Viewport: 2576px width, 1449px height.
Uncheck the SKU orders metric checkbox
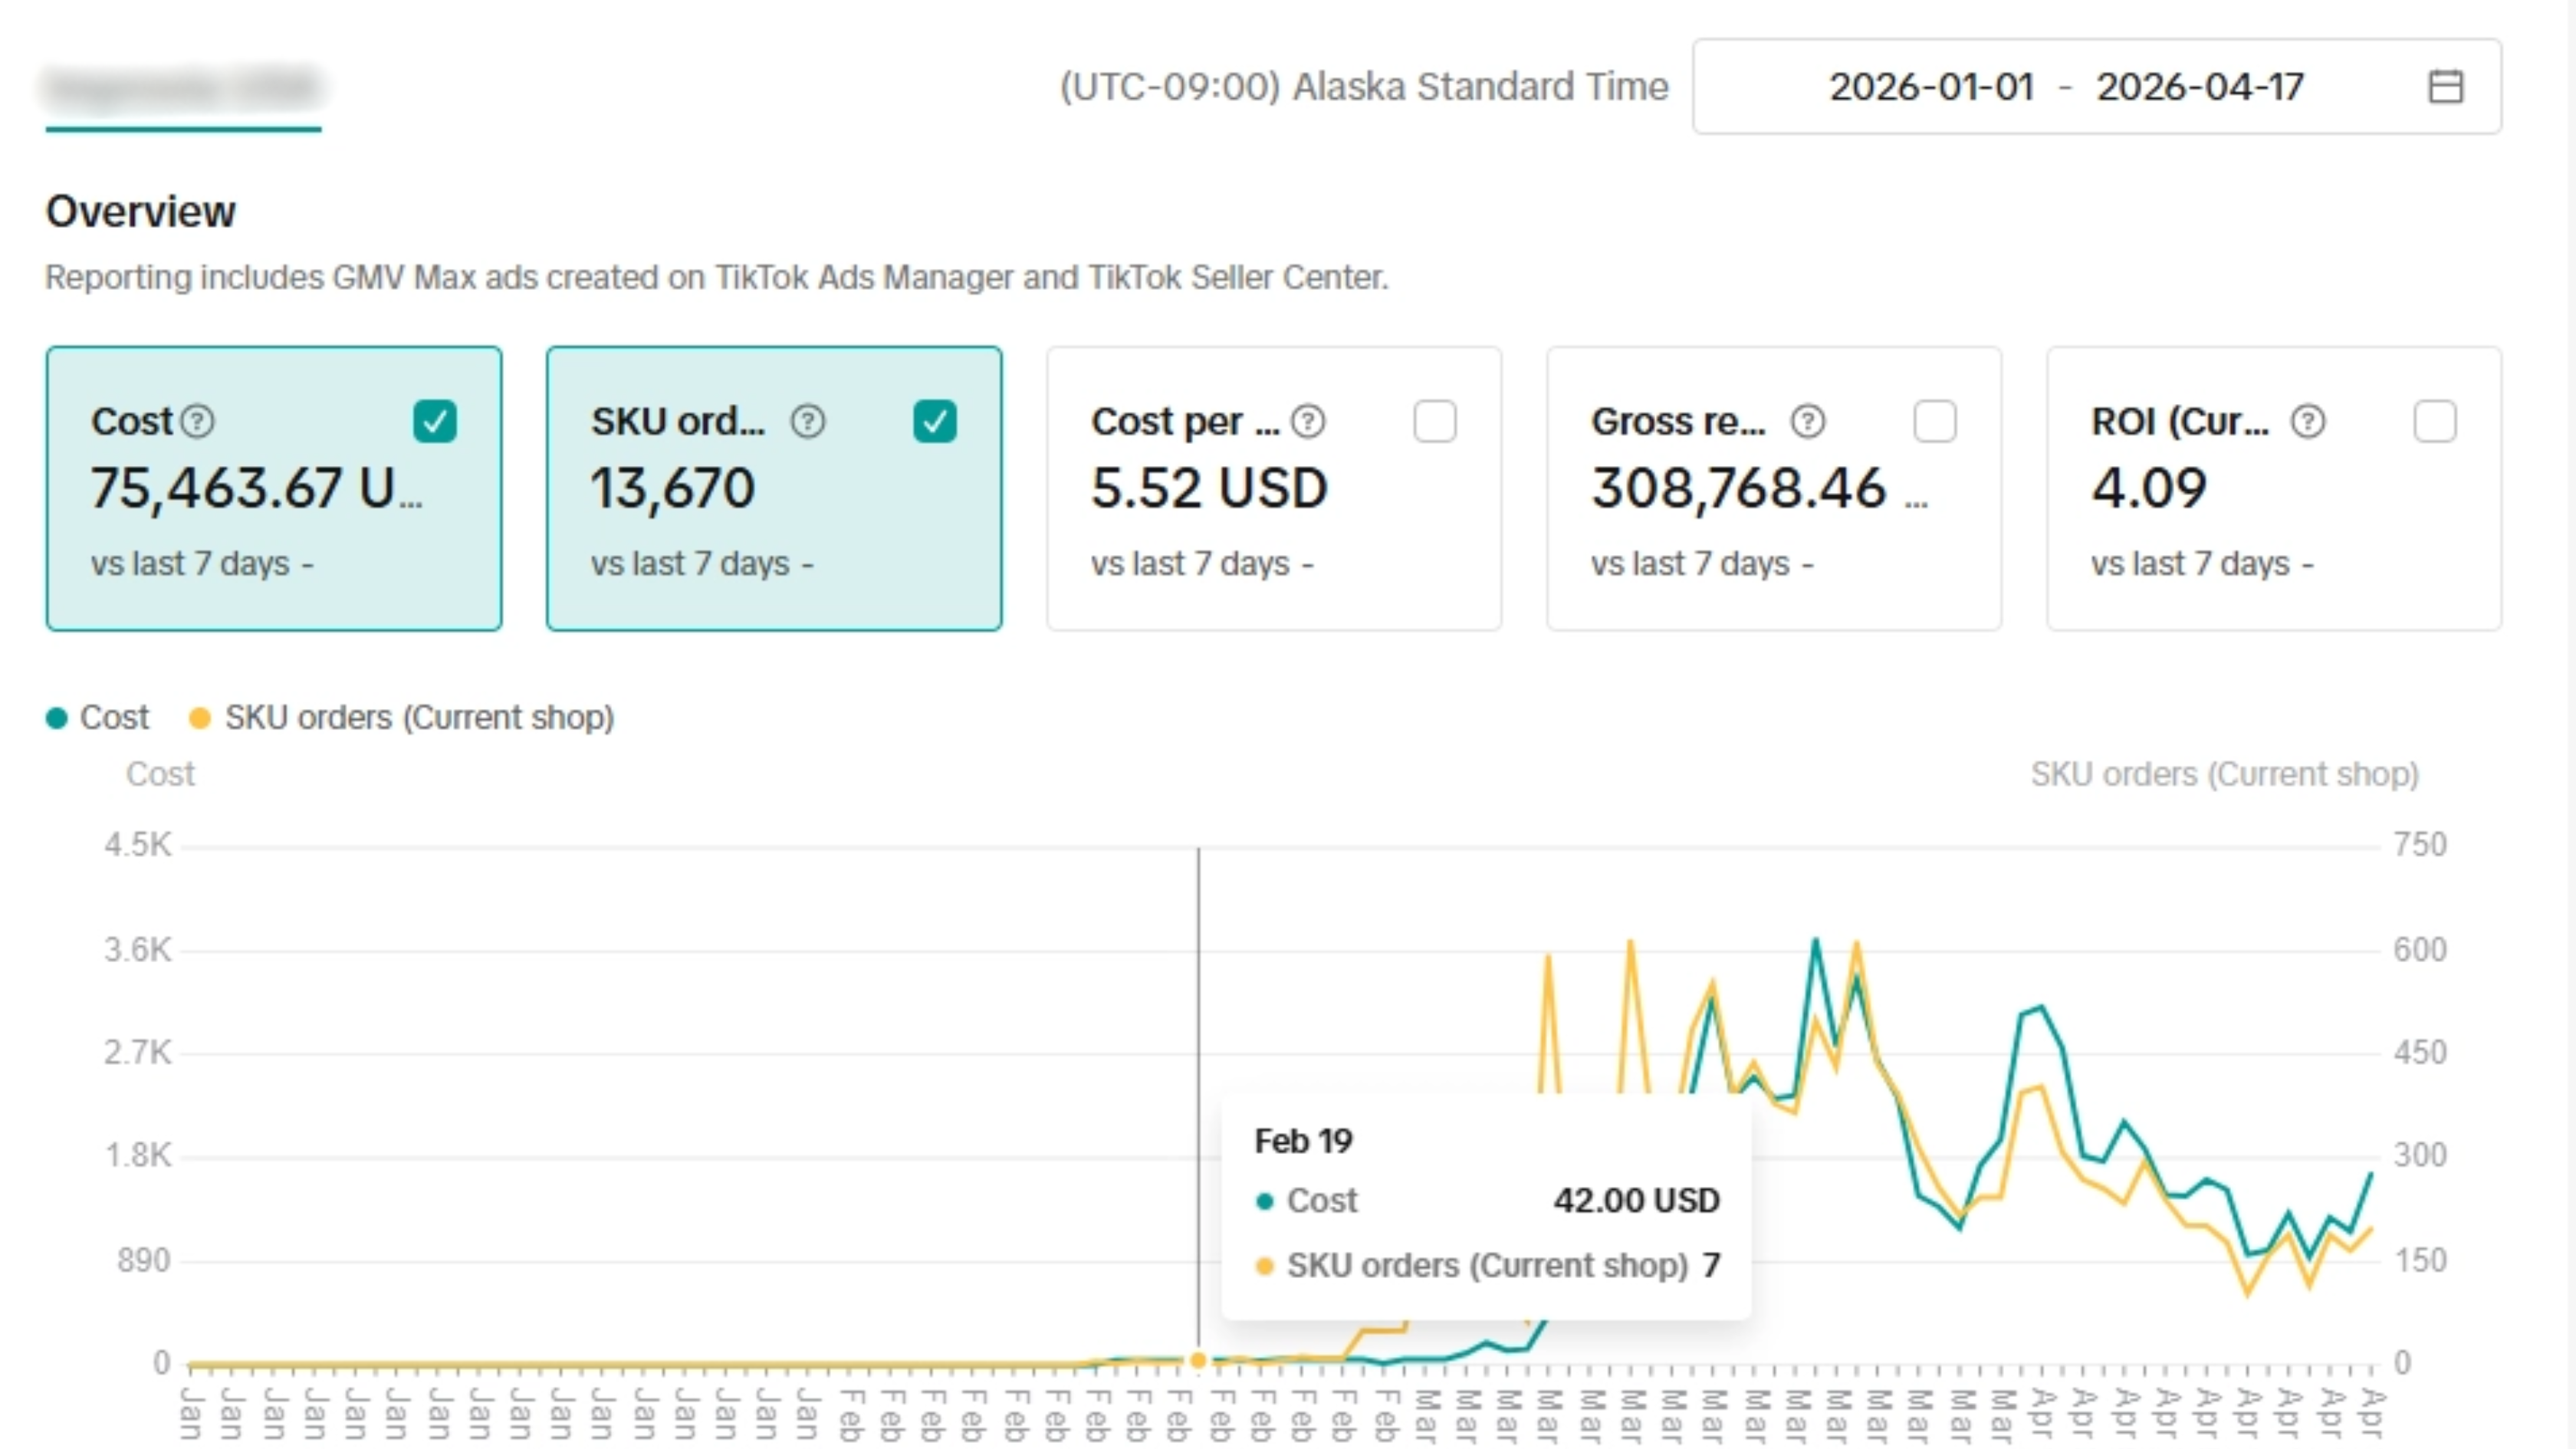pos(935,421)
